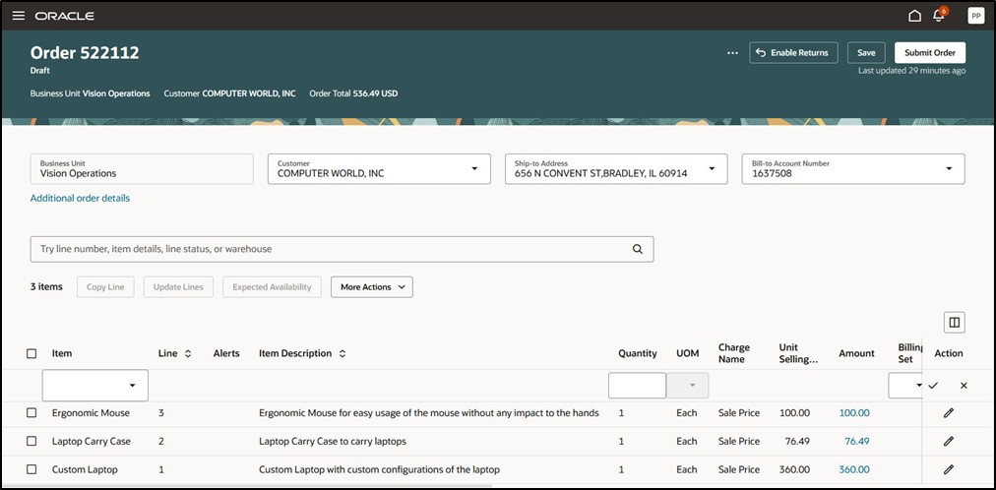Image resolution: width=996 pixels, height=490 pixels.
Task: Expand the Customer dropdown
Action: pos(473,169)
